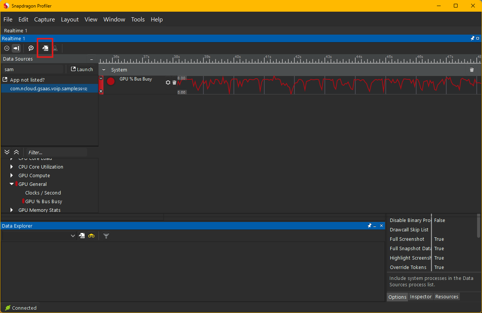Image resolution: width=482 pixels, height=313 pixels.
Task: Open the GPU % Bus Busy metric settings gear
Action: (168, 82)
